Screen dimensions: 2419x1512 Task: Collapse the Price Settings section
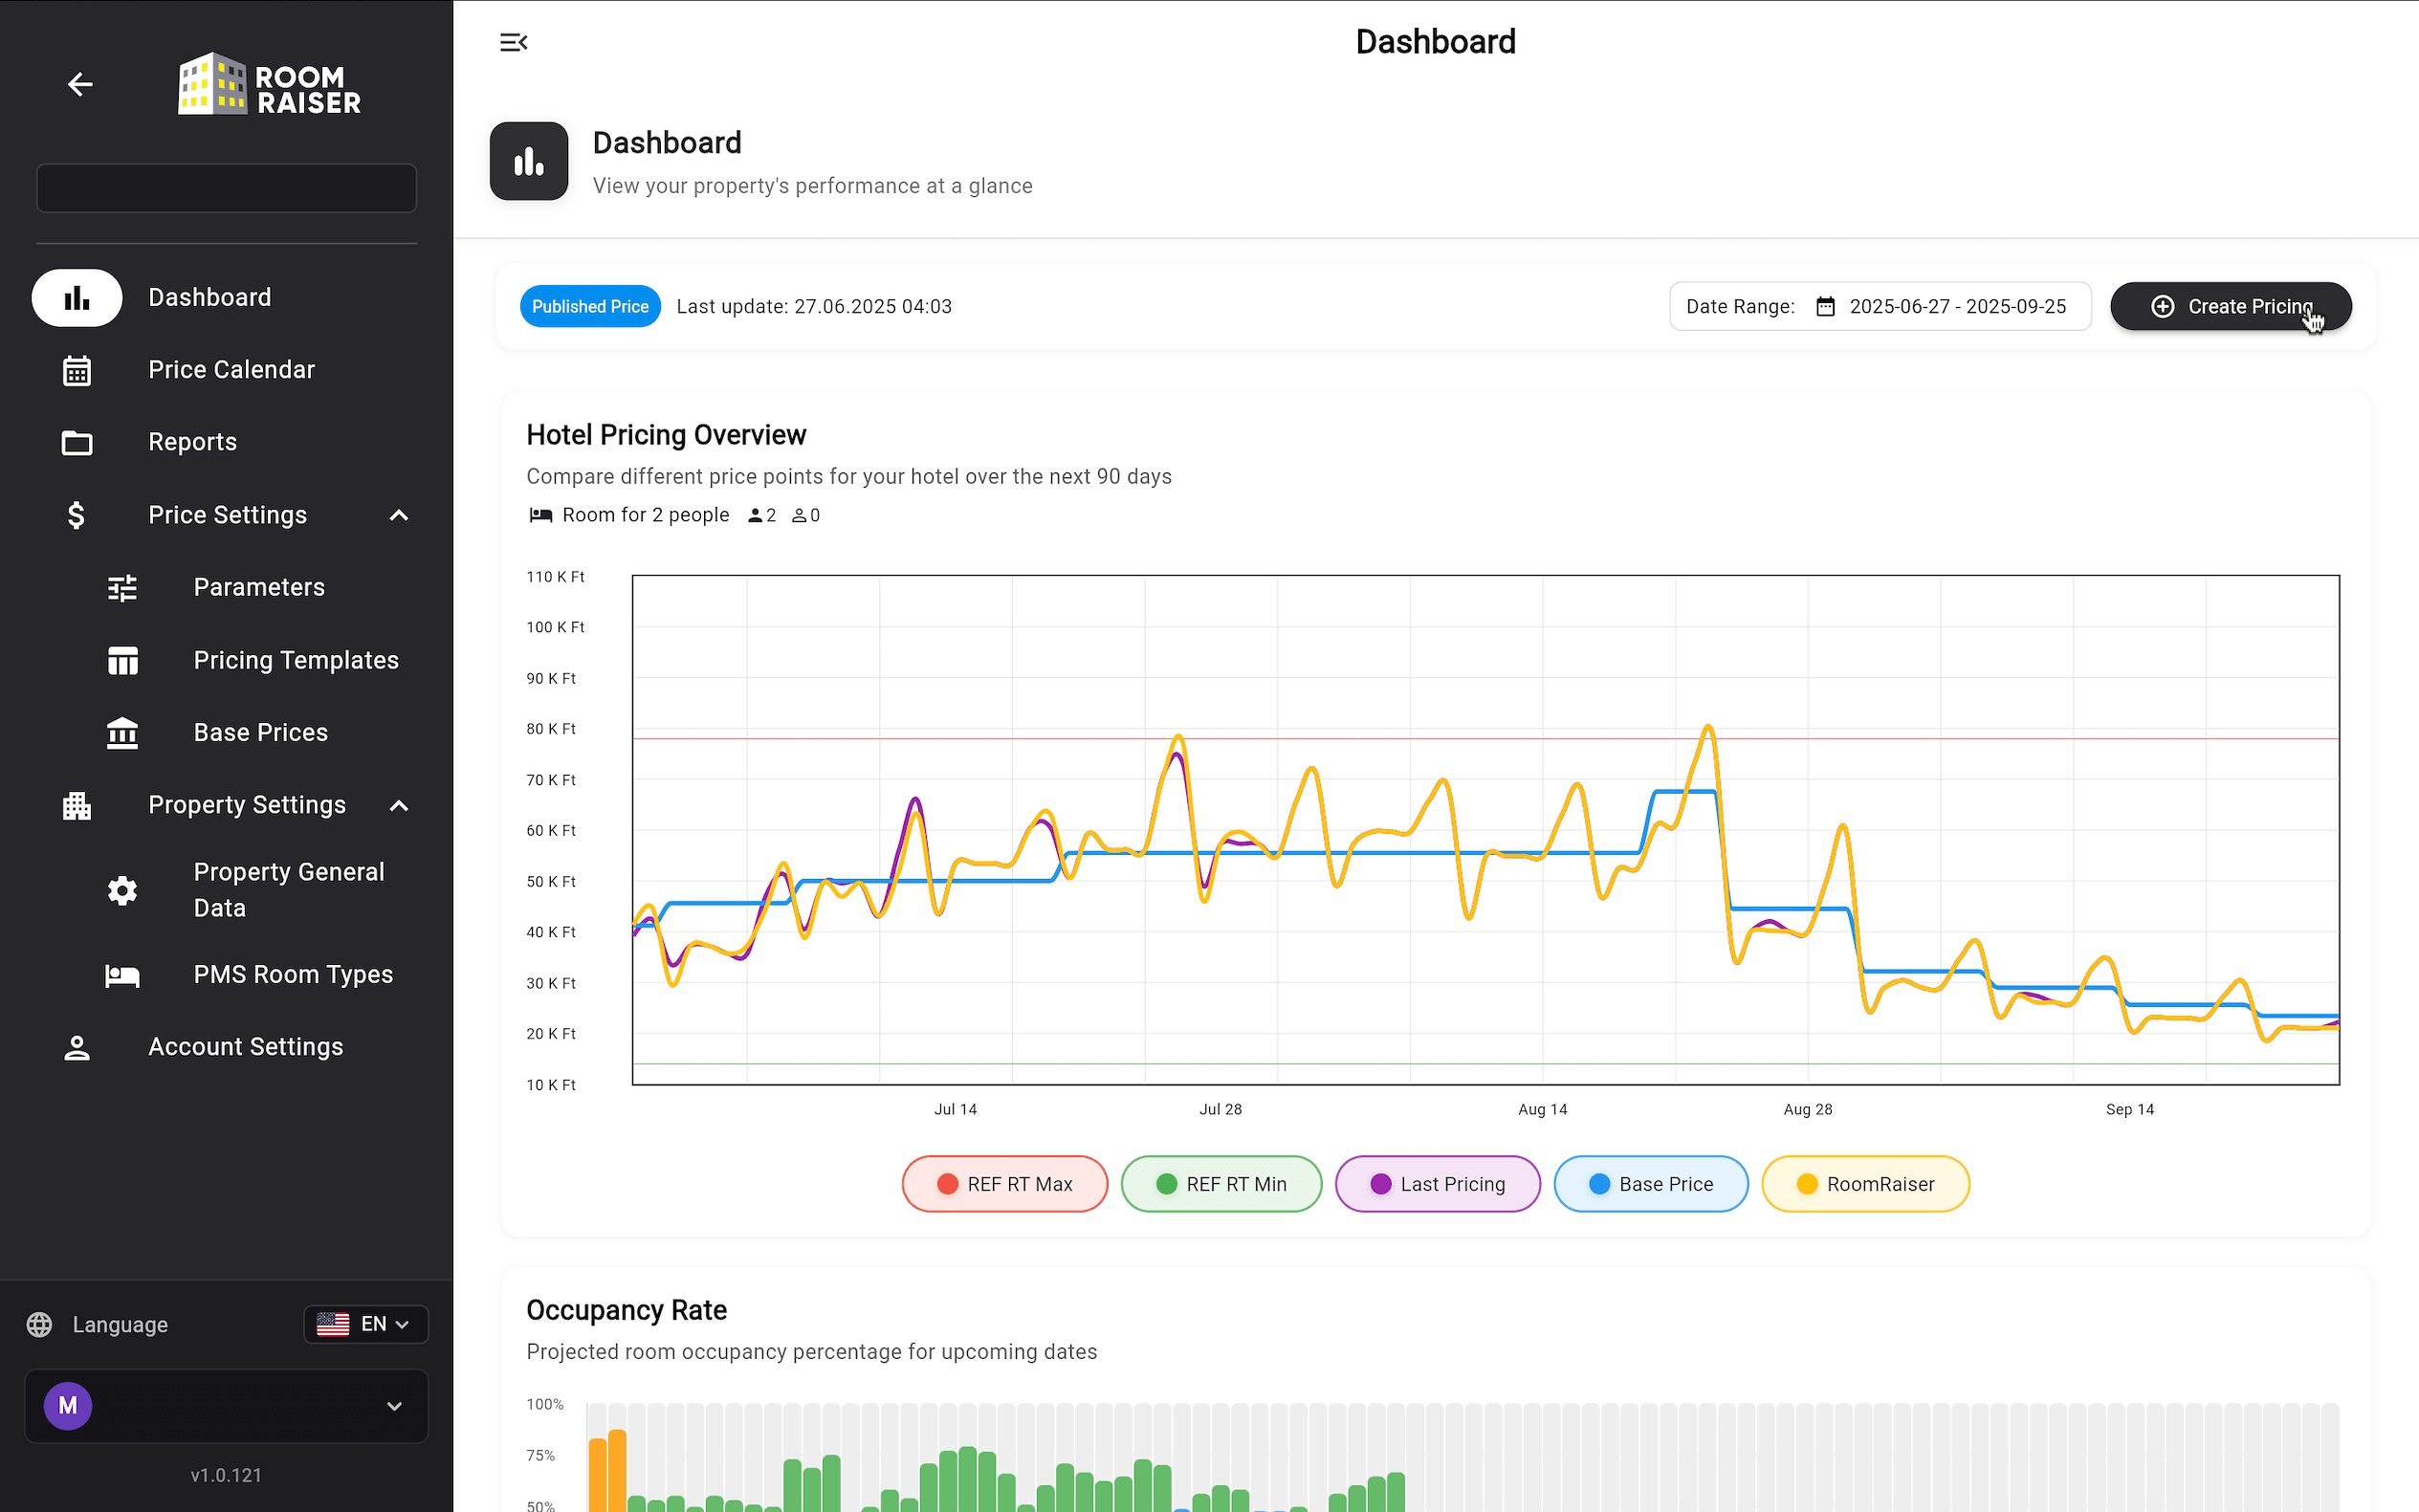point(398,516)
